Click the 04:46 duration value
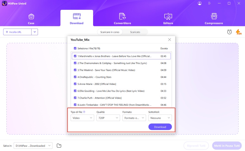This screenshot has width=245, height=151. (163, 105)
